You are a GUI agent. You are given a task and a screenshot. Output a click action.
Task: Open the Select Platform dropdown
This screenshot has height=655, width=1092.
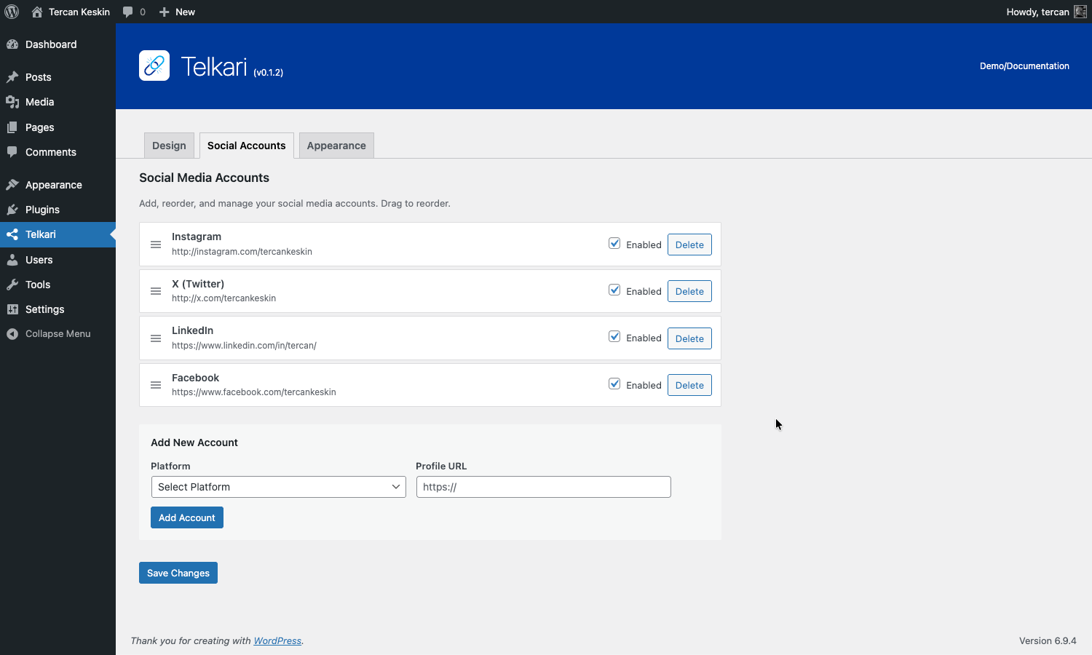[278, 487]
